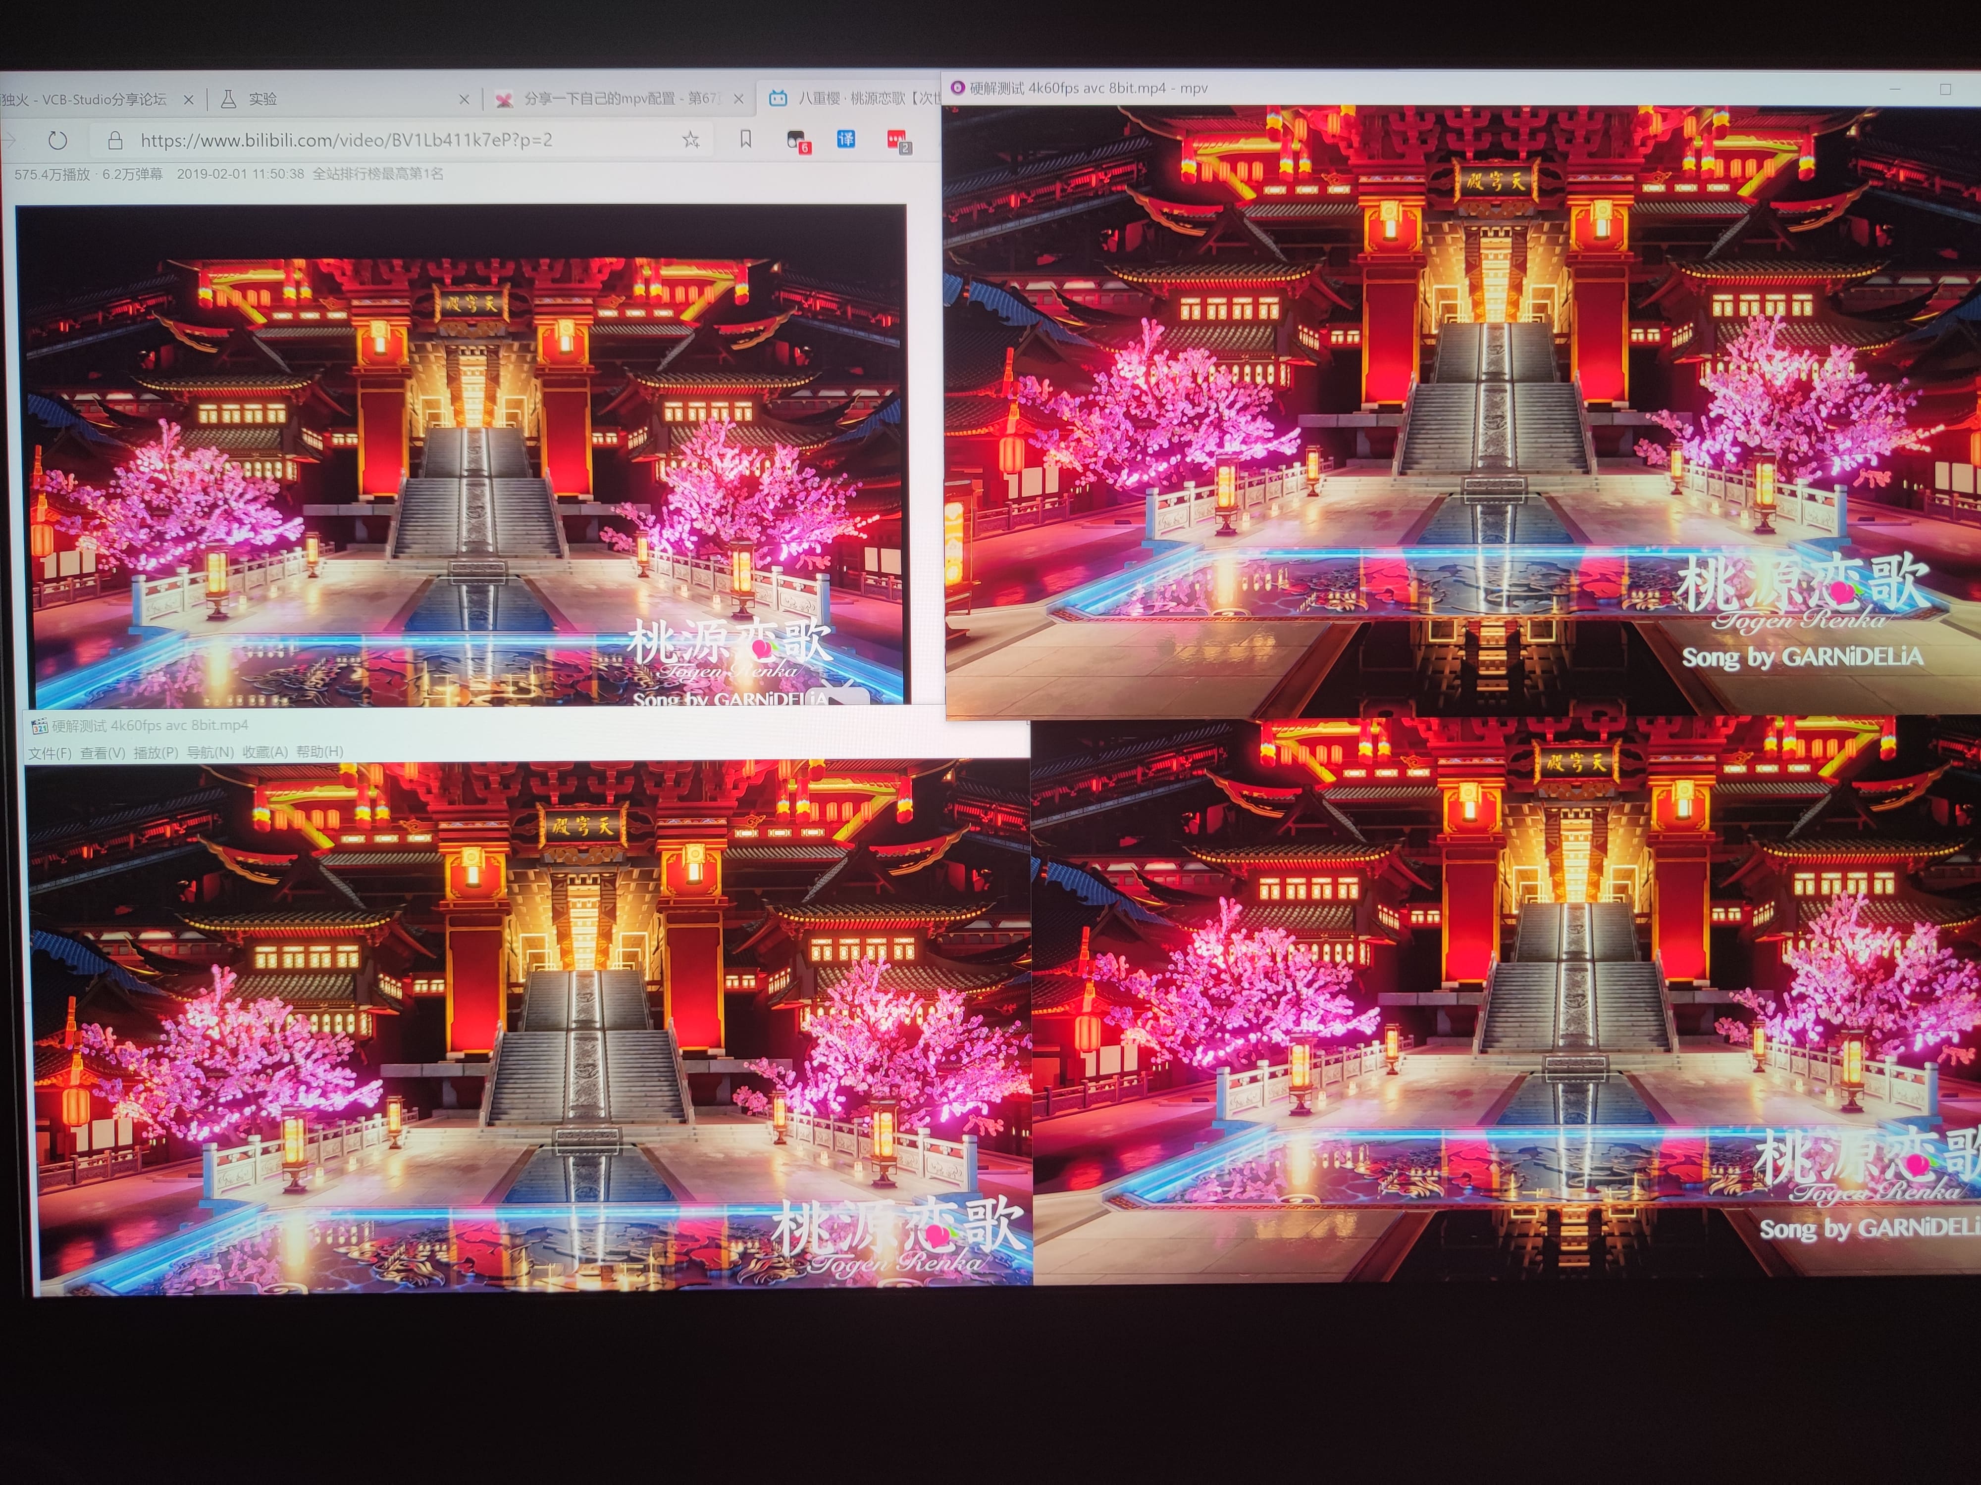This screenshot has height=1485, width=1981.
Task: Open the 播放(P) menu in MPC
Action: 156,753
